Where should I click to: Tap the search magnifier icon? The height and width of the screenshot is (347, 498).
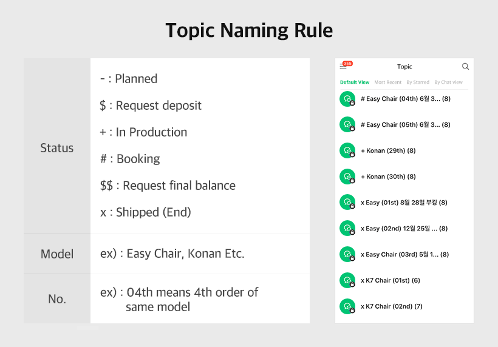(465, 67)
